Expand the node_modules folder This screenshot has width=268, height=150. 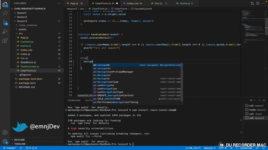tap(28, 25)
